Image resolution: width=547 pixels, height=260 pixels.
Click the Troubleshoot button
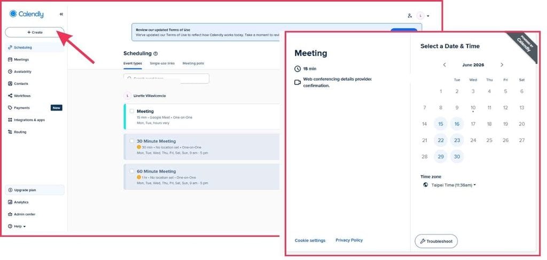click(436, 241)
